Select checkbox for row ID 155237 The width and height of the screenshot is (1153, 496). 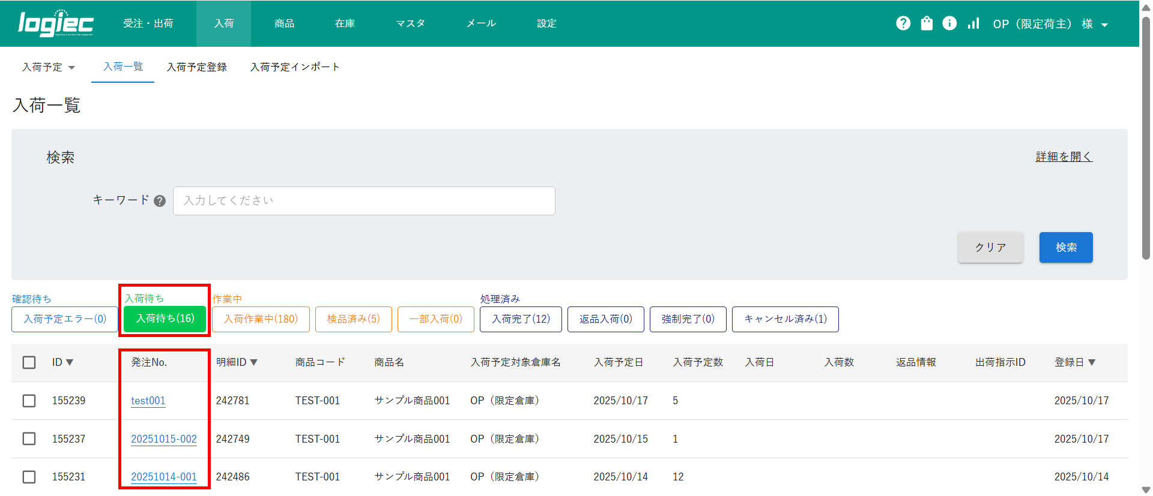tap(29, 439)
